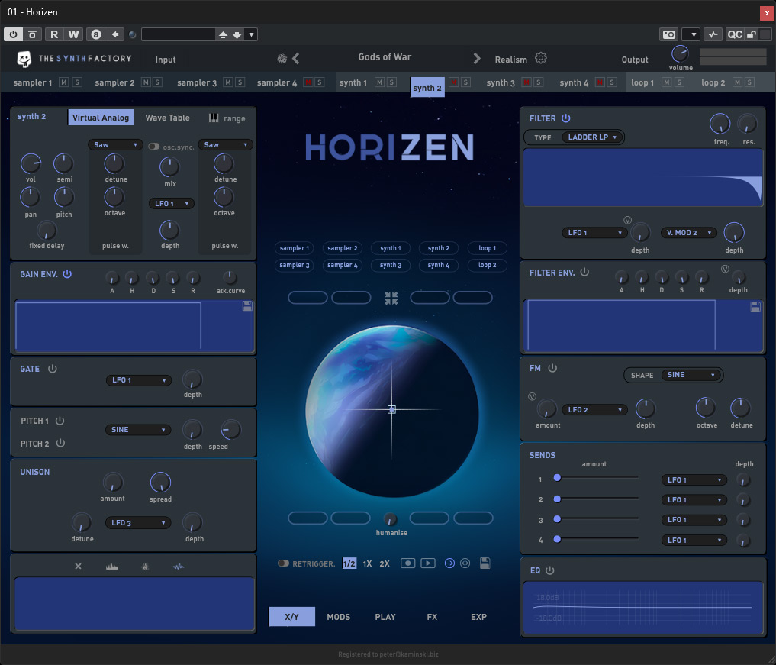Open the Realism settings gear icon
This screenshot has width=776, height=665.
541,58
